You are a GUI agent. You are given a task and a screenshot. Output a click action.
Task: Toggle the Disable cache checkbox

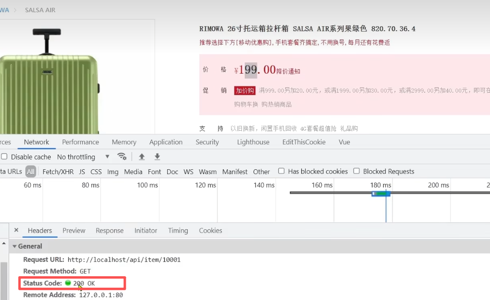(x=4, y=157)
